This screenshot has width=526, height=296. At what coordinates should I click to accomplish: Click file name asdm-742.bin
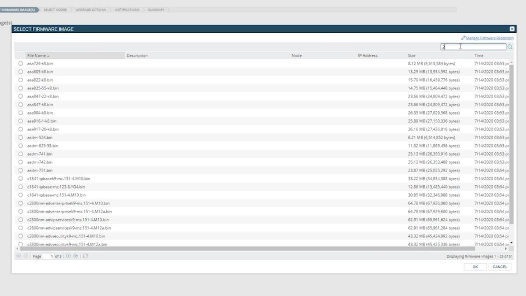(x=39, y=162)
